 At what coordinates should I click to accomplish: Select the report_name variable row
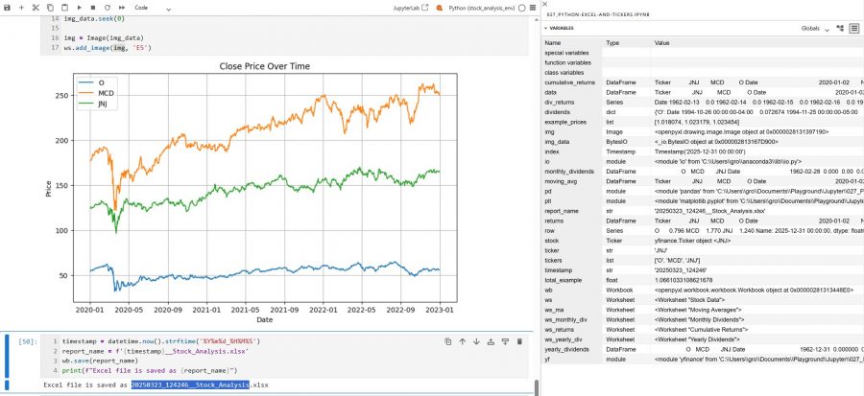coord(703,211)
